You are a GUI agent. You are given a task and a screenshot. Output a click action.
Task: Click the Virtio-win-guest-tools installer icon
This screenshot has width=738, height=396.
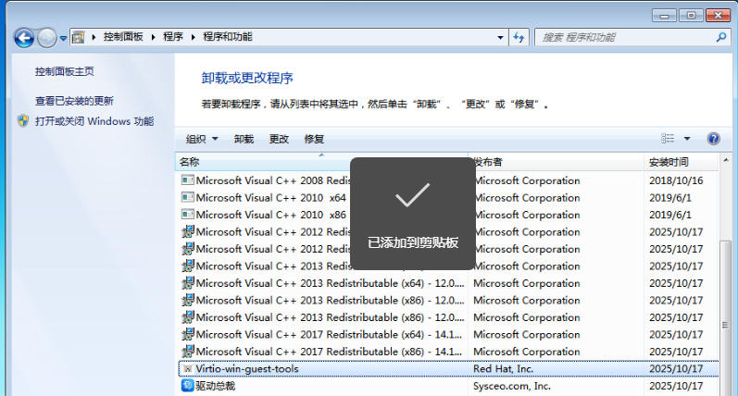(187, 369)
